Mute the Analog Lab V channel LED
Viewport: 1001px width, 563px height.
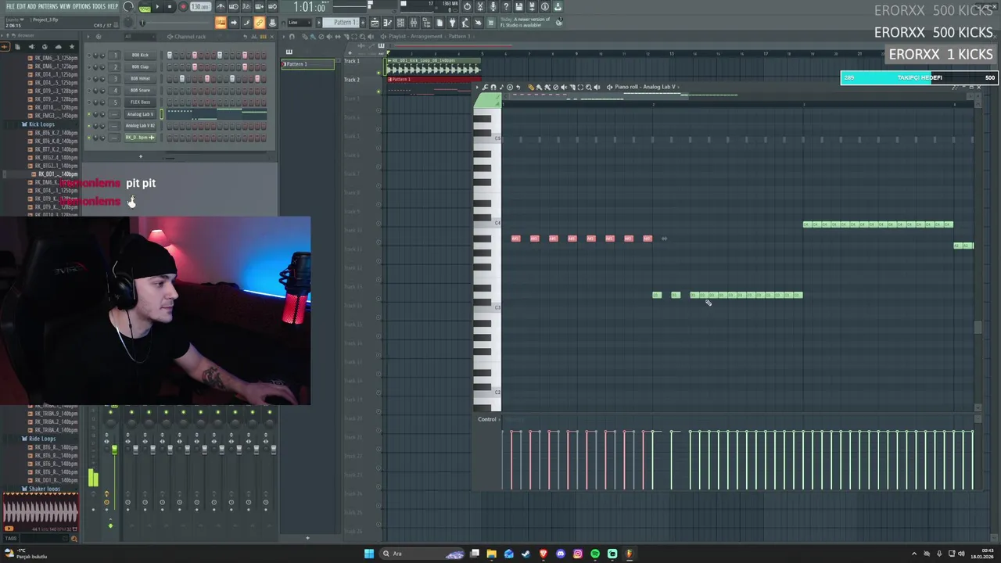pyautogui.click(x=89, y=114)
